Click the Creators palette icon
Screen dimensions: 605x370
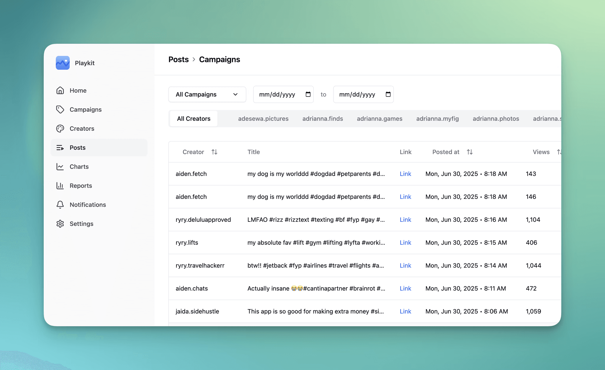(60, 128)
